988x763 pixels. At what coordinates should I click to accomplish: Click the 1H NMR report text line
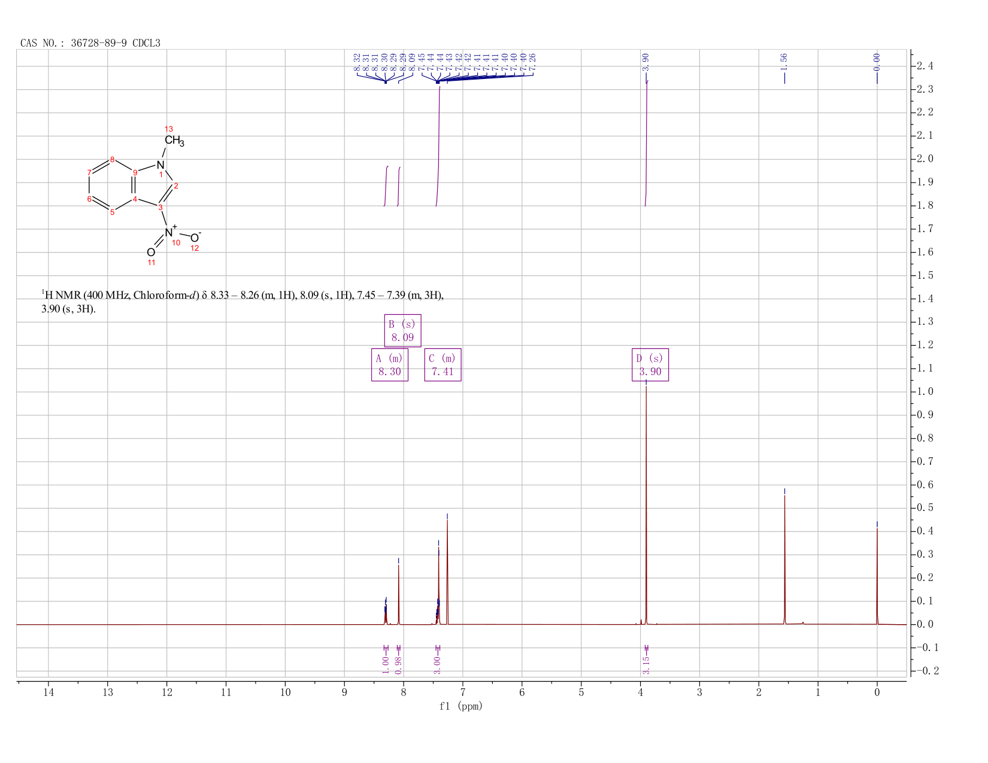(x=243, y=302)
